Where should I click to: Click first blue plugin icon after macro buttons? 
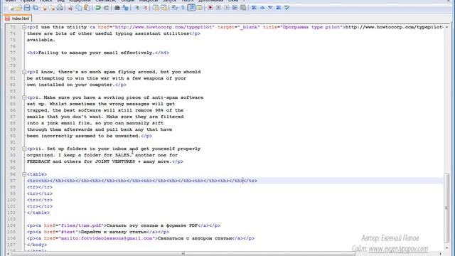point(254,8)
